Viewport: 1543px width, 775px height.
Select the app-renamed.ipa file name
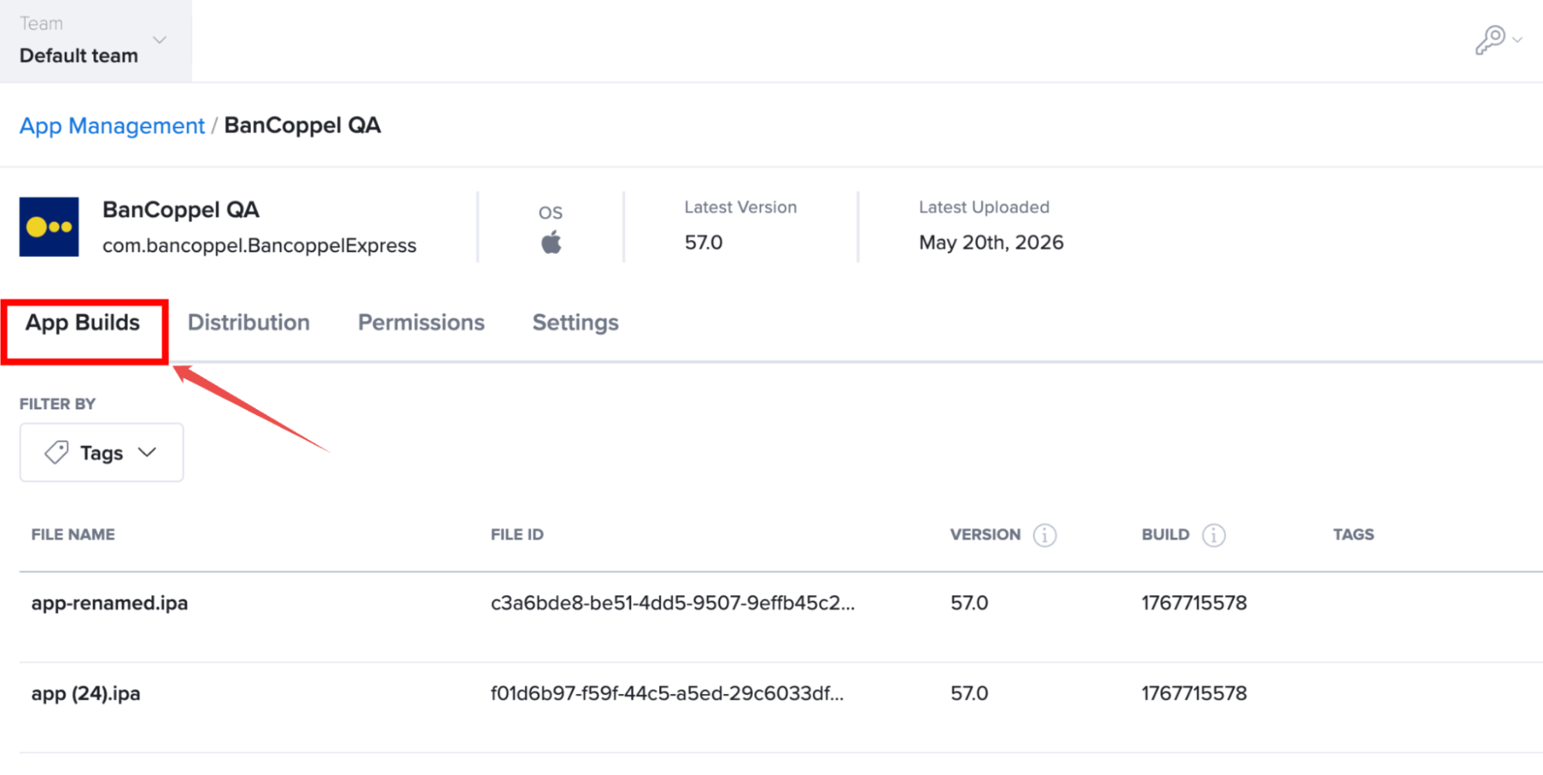[x=110, y=603]
